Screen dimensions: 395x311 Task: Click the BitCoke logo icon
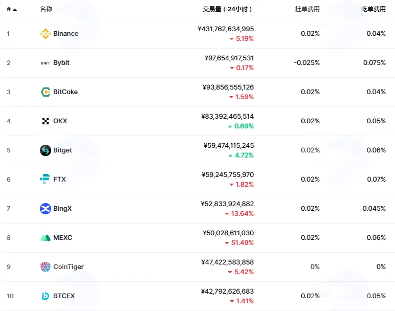46,92
